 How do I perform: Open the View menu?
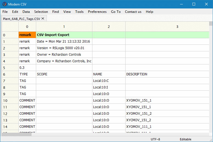pyautogui.click(x=67, y=12)
